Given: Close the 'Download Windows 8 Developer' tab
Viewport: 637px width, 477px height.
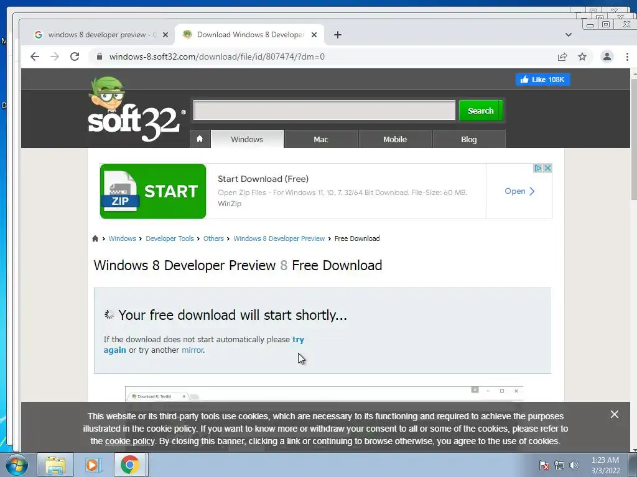Looking at the screenshot, I should tap(314, 35).
